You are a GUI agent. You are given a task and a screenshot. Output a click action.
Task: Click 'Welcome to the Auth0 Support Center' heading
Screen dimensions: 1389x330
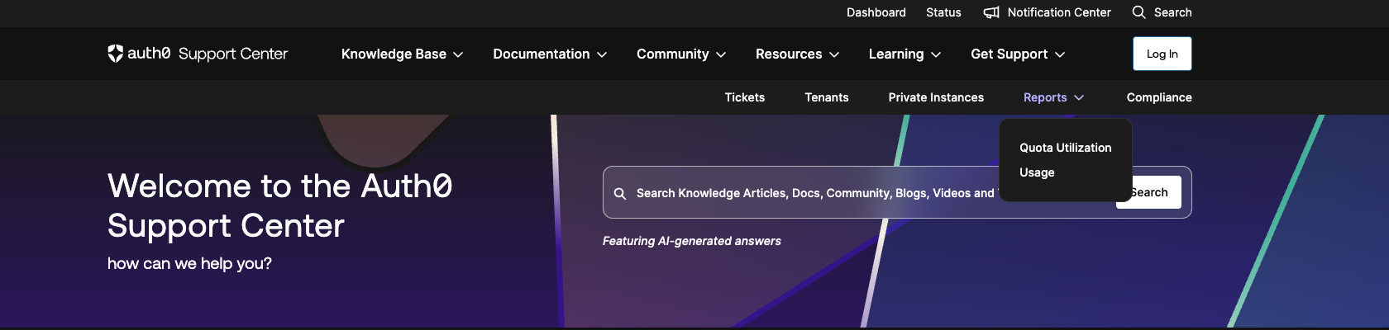pyautogui.click(x=279, y=205)
